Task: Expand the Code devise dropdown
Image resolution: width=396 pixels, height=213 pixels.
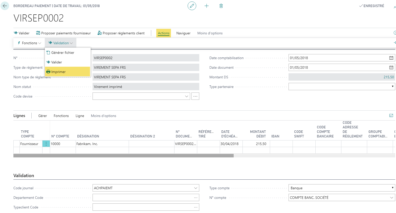Action: click(x=186, y=96)
